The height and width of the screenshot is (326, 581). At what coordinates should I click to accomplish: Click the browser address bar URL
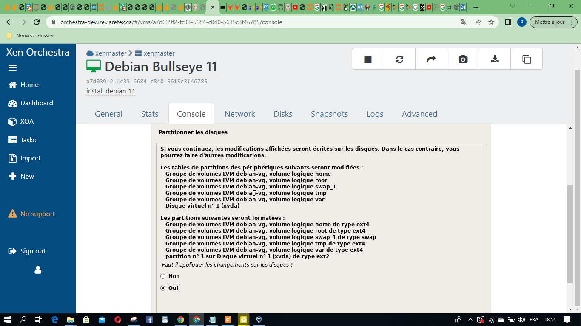click(171, 22)
